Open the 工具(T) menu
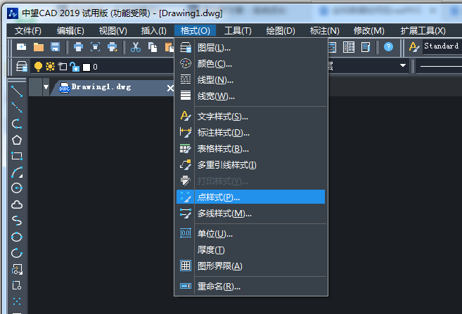The image size is (462, 314). point(238,30)
